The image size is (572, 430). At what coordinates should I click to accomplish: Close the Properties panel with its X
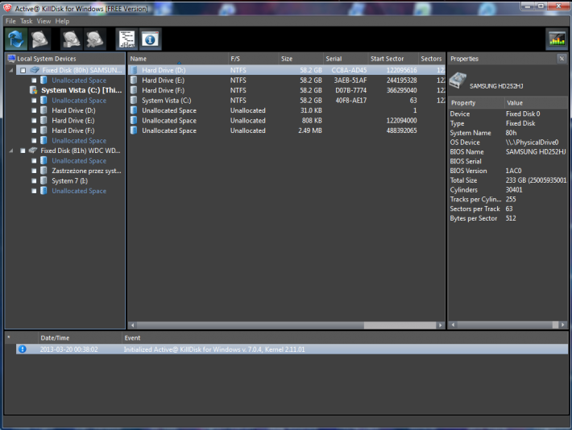tap(562, 58)
